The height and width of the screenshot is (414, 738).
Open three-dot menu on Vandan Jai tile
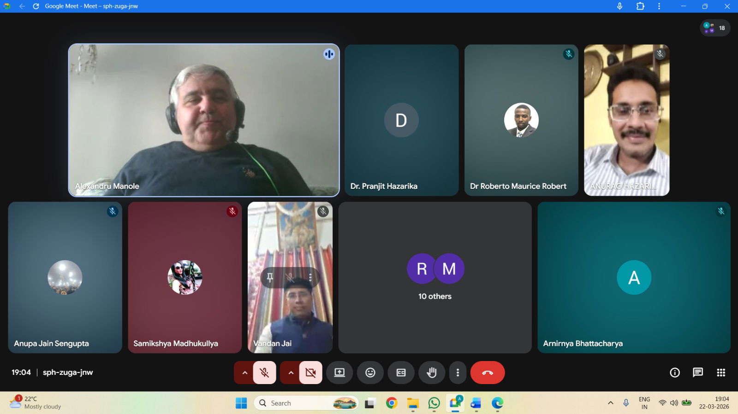pyautogui.click(x=310, y=277)
